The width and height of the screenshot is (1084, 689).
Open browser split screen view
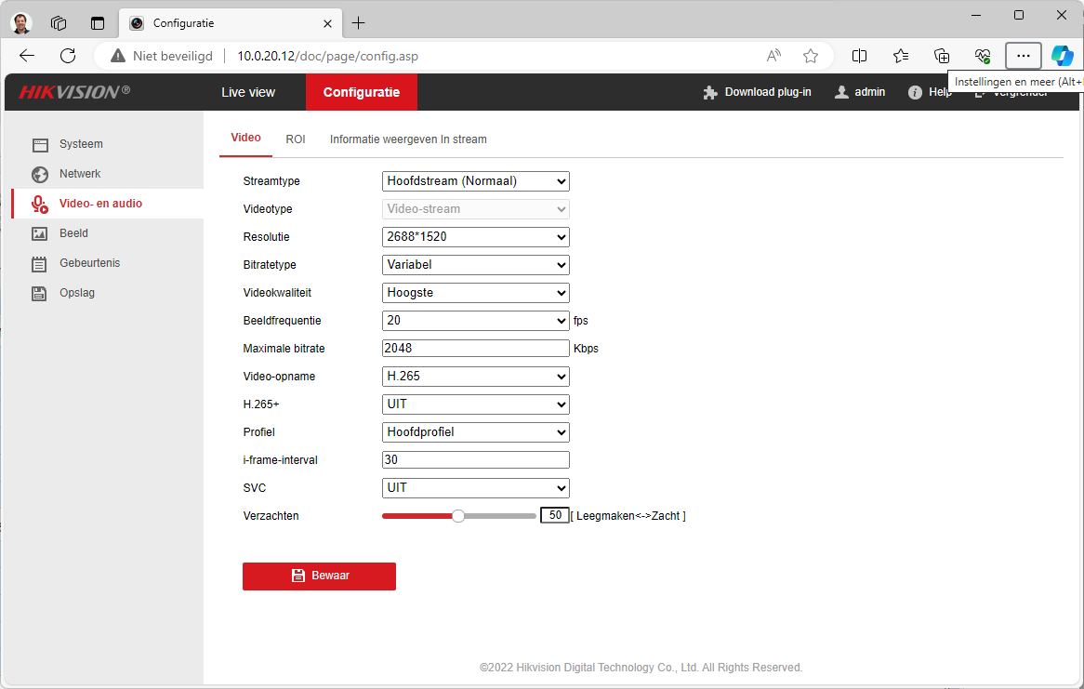click(x=859, y=56)
